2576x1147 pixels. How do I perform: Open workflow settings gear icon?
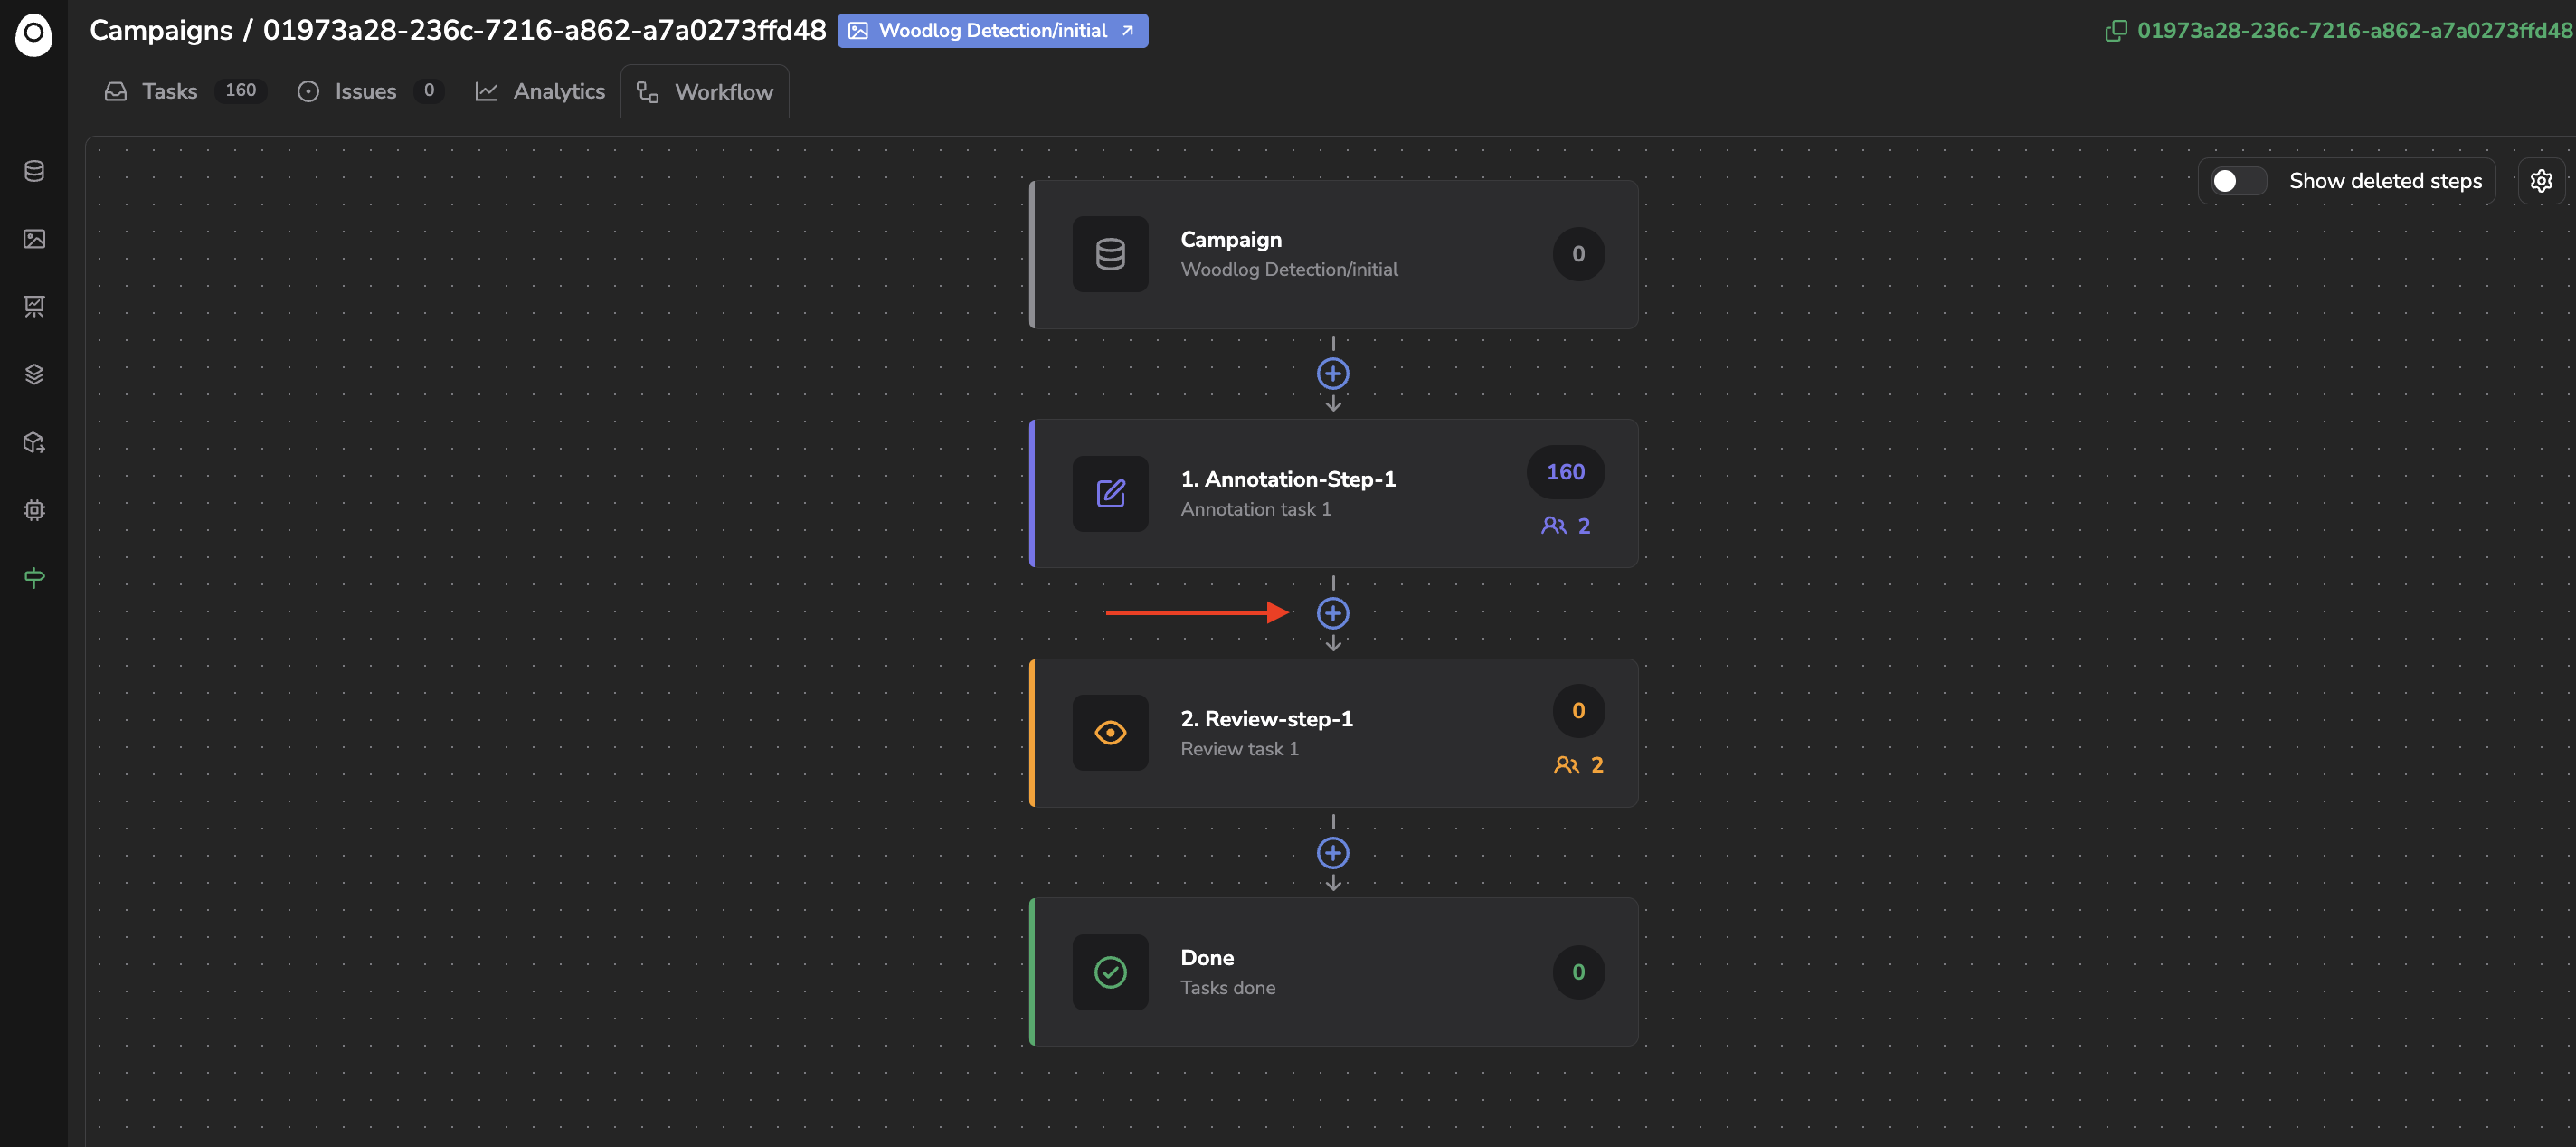coord(2541,181)
